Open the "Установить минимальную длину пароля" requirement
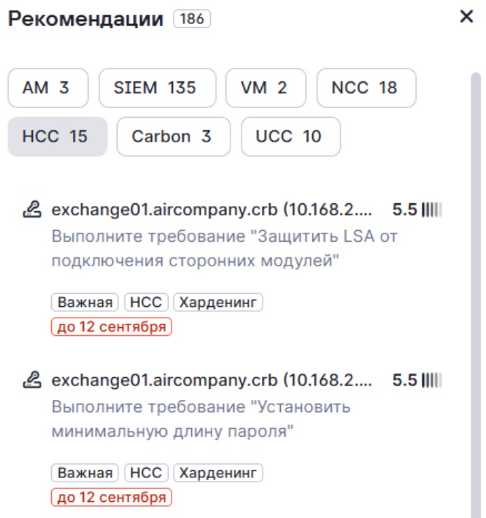The height and width of the screenshot is (518, 486). click(201, 419)
